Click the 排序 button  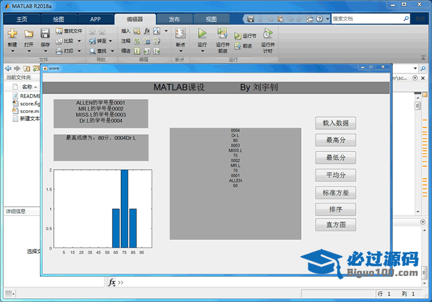pyautogui.click(x=335, y=209)
